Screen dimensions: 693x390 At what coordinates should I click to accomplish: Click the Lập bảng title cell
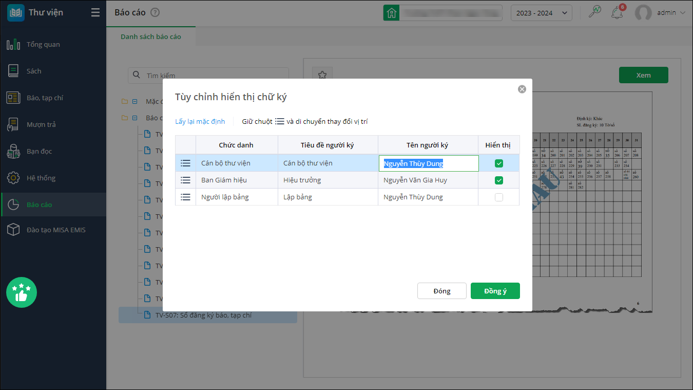tap(328, 197)
